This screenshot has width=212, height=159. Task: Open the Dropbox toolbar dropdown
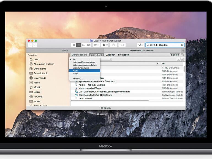tap(140, 45)
